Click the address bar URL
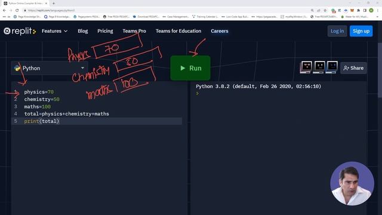 (51, 11)
